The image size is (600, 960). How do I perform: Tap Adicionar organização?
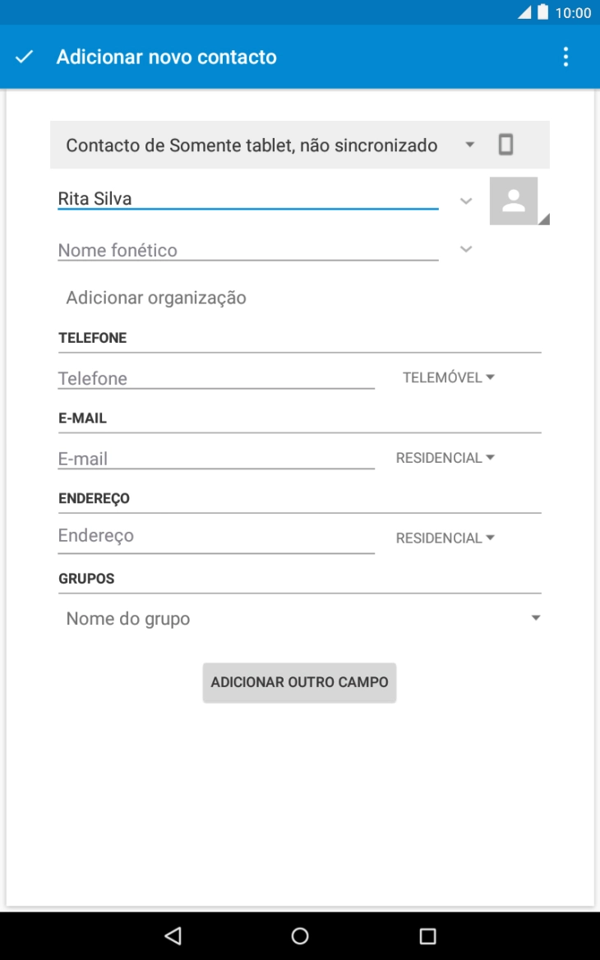[156, 298]
